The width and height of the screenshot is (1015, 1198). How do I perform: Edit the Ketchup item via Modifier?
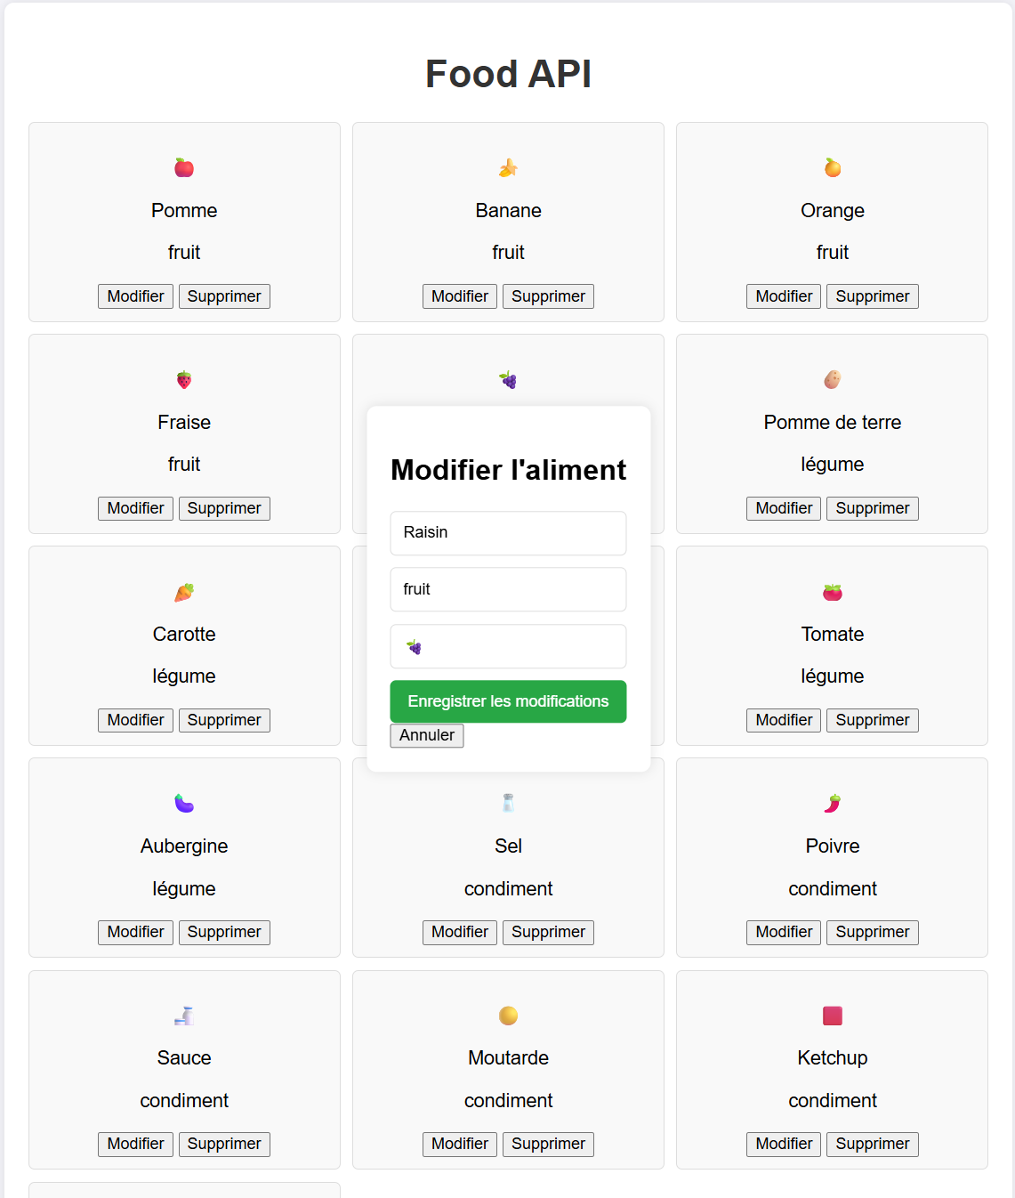(x=784, y=1144)
